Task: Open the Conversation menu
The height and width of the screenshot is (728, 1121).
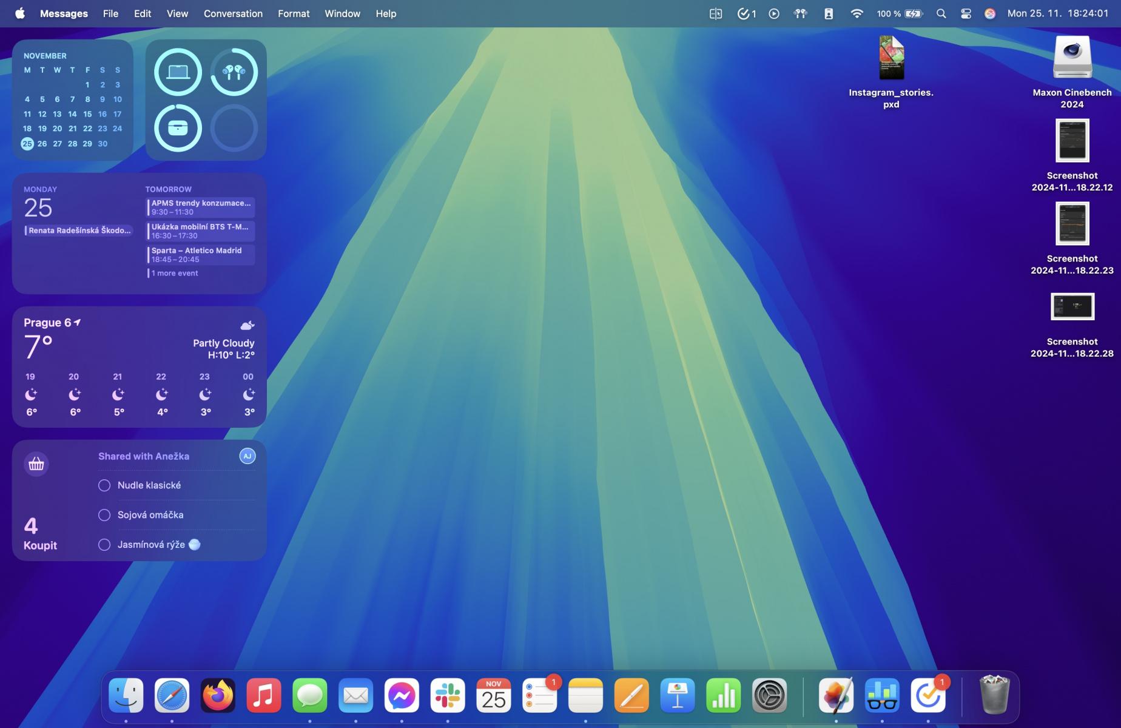Action: pos(233,13)
